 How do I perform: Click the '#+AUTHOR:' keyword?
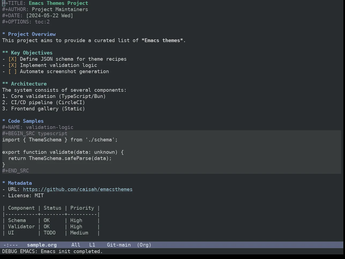coord(15,9)
